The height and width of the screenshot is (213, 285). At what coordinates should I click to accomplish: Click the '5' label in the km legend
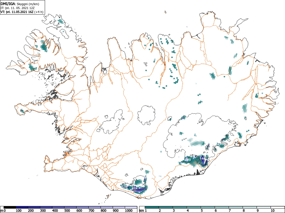[202, 211]
